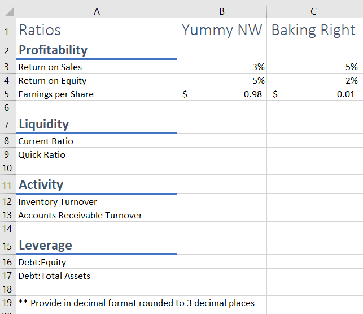Select column B header

tap(222, 11)
